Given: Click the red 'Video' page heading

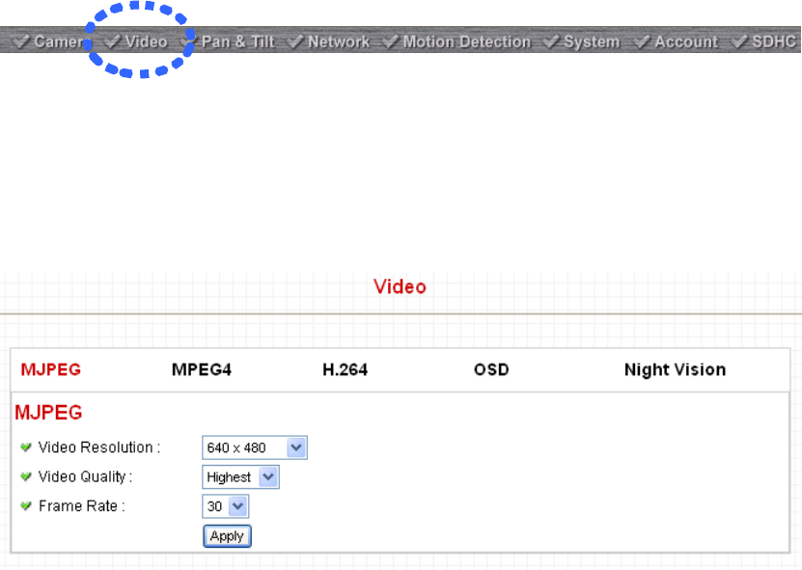Looking at the screenshot, I should (x=400, y=286).
